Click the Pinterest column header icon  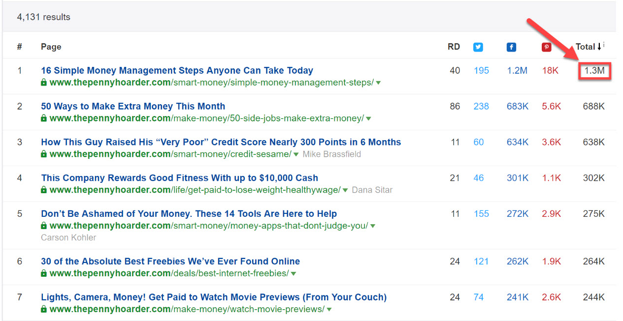(546, 47)
